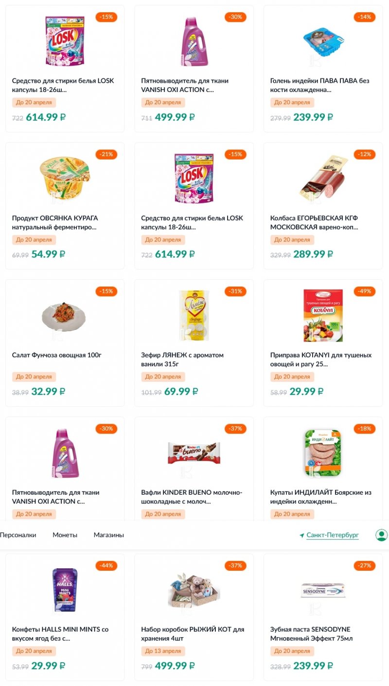389x686 pixels.
Task: Open Салат Фунчоза овощная 100г link
Action: coord(56,355)
